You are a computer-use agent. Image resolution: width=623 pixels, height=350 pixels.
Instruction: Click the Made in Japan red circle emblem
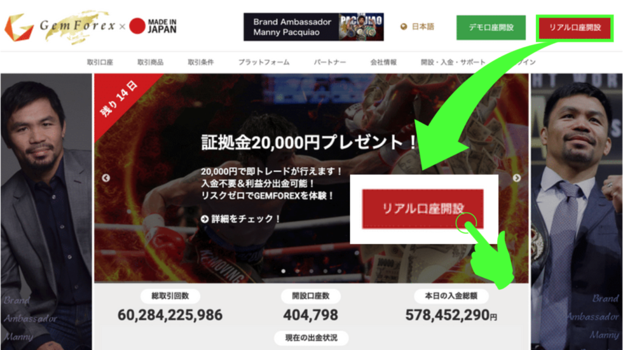click(137, 26)
